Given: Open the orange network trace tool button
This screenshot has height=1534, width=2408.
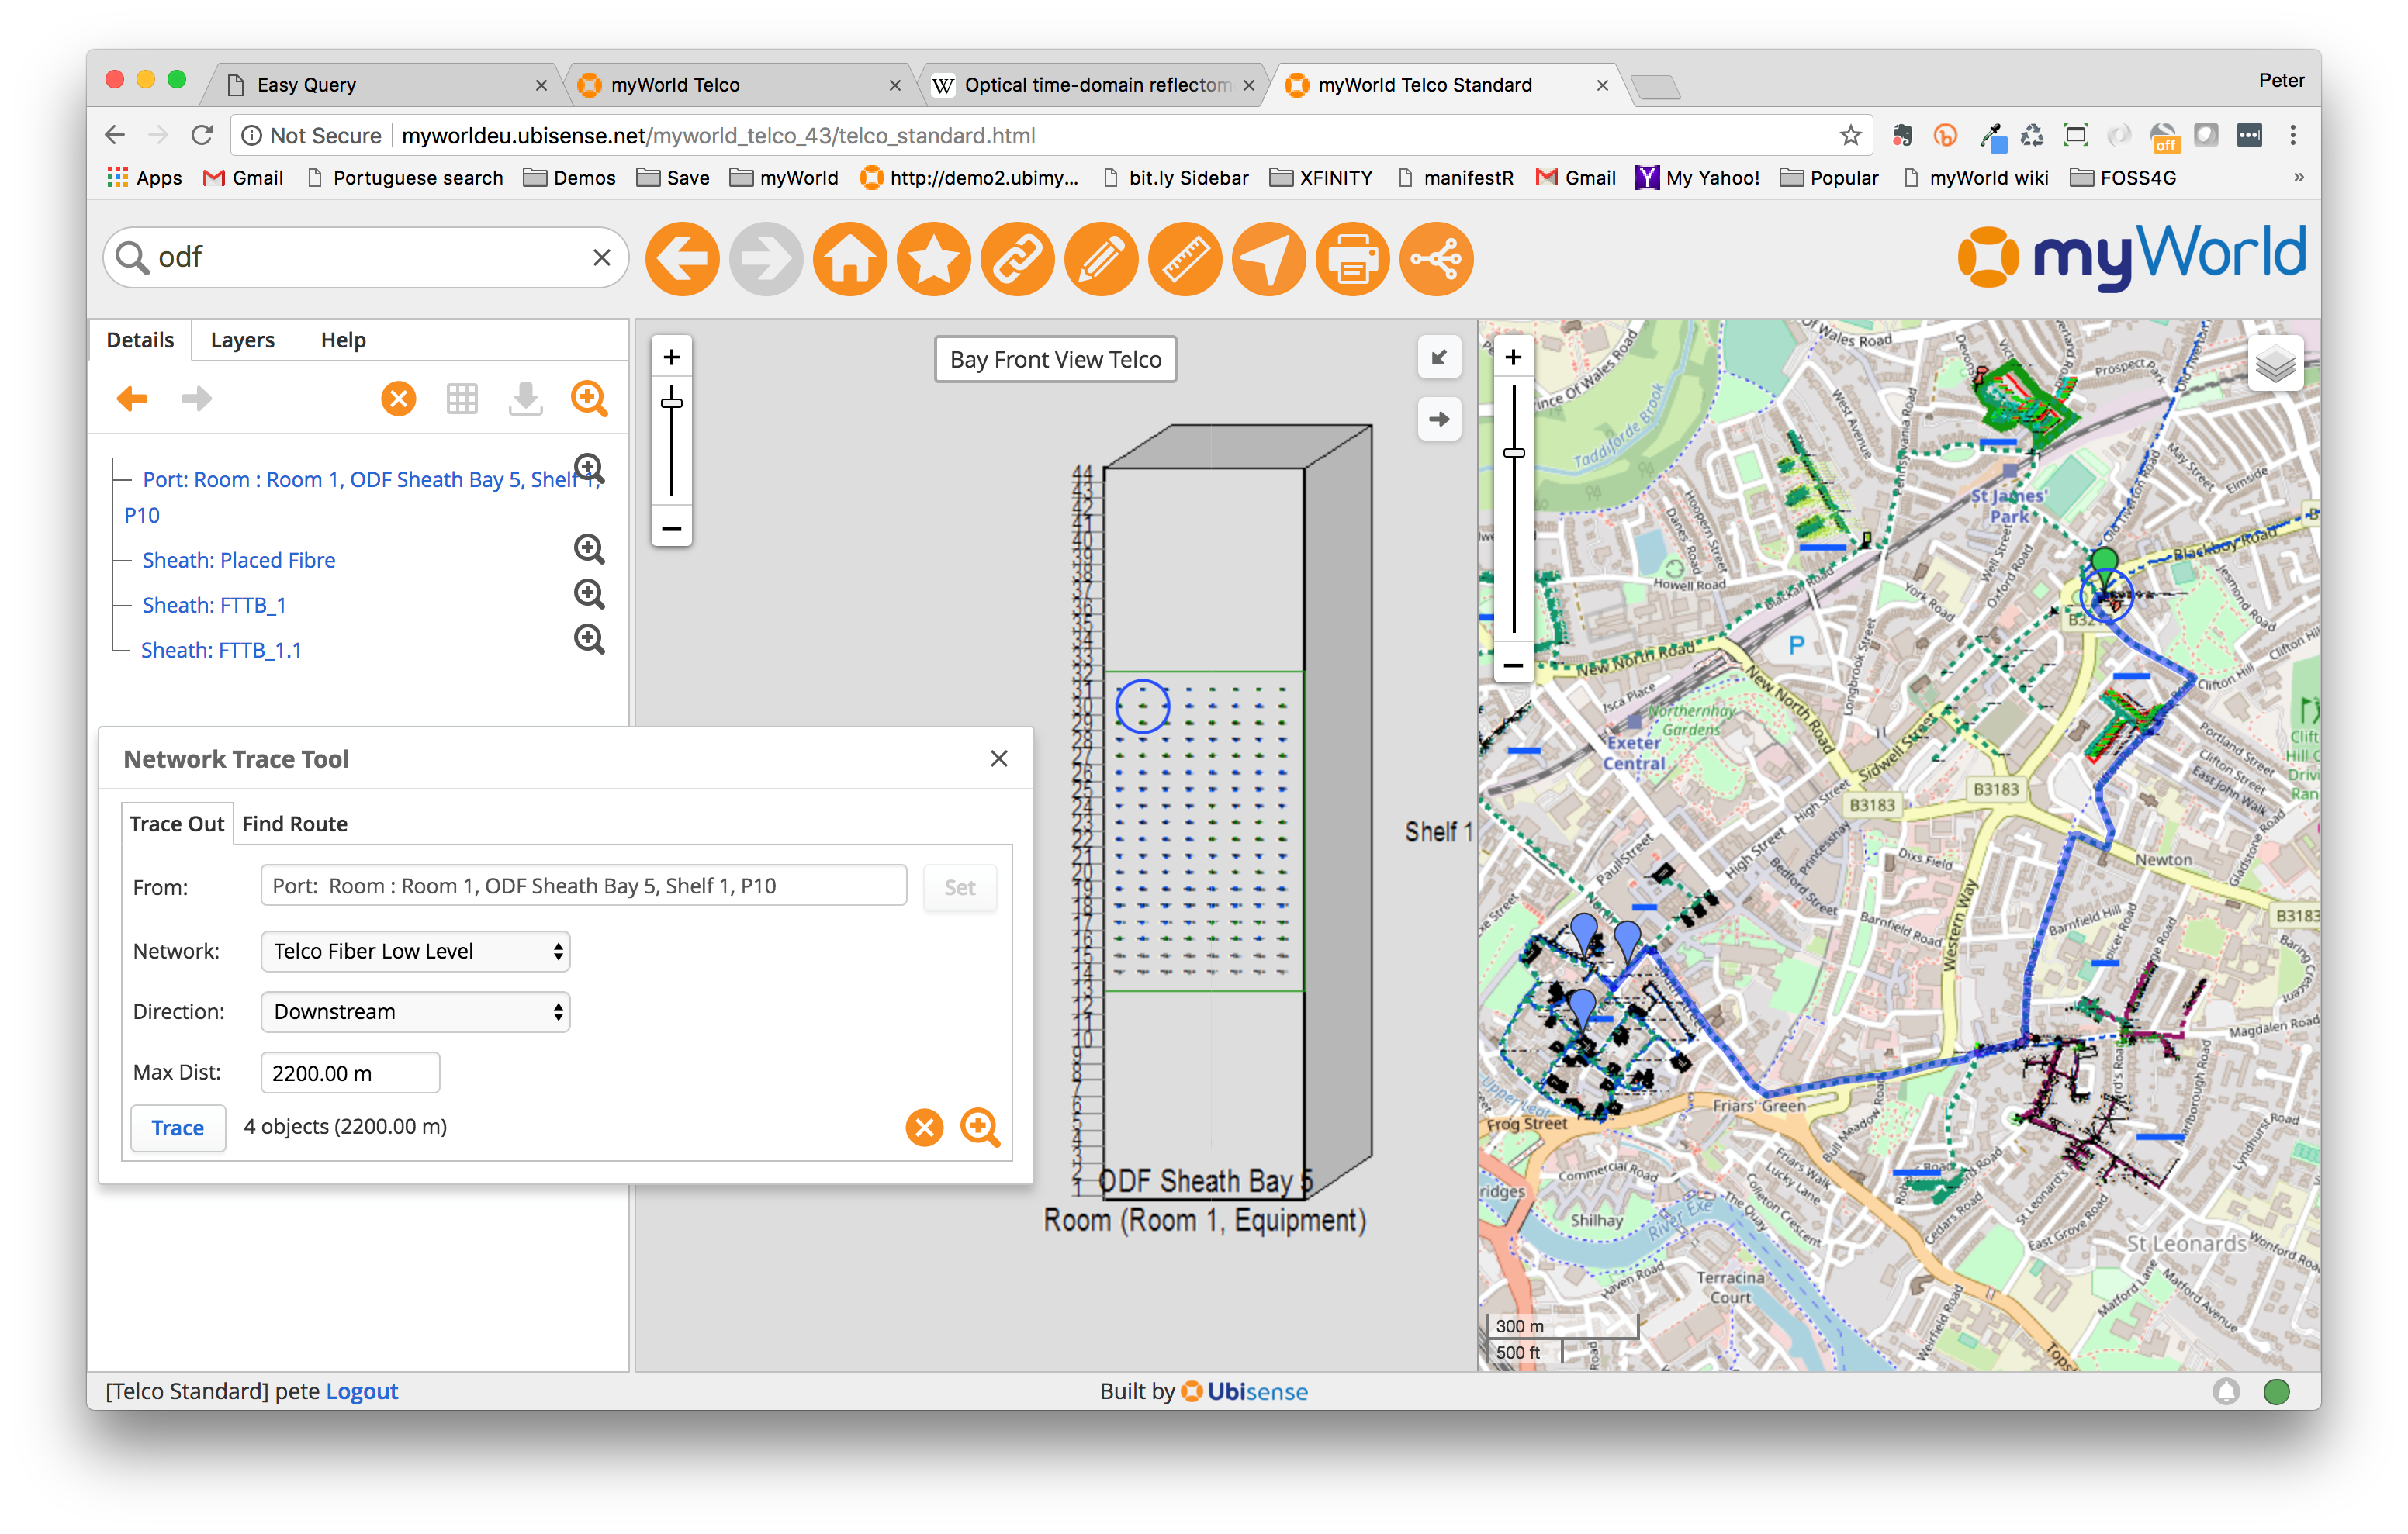Looking at the screenshot, I should point(1436,258).
